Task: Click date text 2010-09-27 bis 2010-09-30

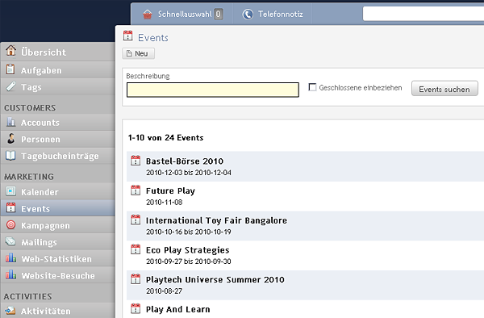Action: coord(189,262)
